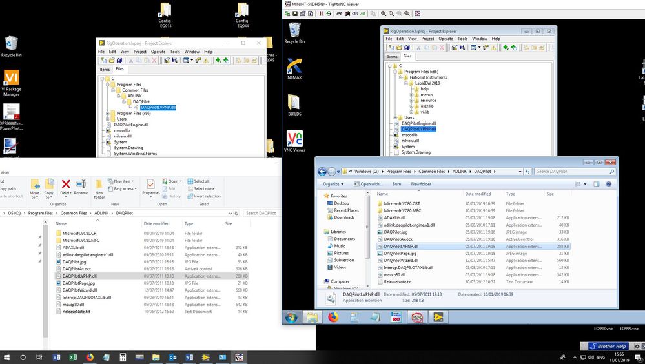Open New item dropdown in File Explorer ribbon

tap(121, 181)
